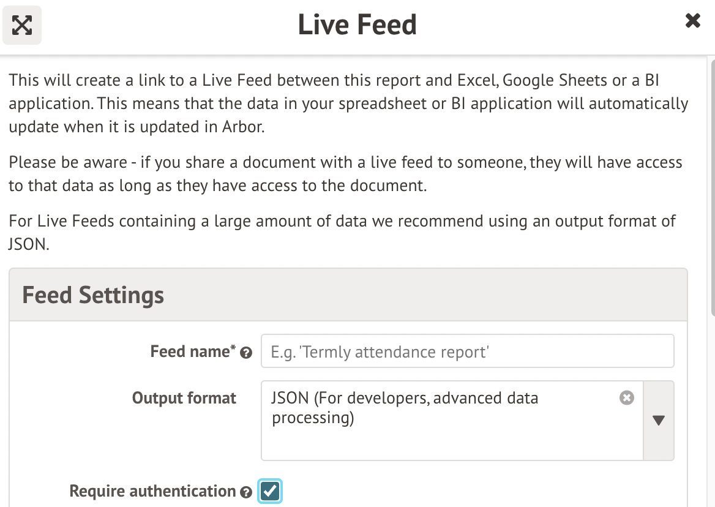Click the dialog's vertical scrollbar

pos(711,184)
